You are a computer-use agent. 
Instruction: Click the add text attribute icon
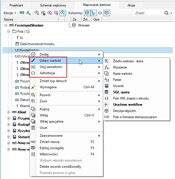[x=28, y=13]
